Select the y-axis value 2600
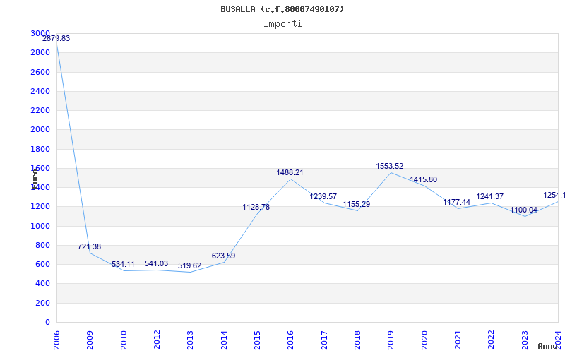565x353 pixels. point(40,72)
